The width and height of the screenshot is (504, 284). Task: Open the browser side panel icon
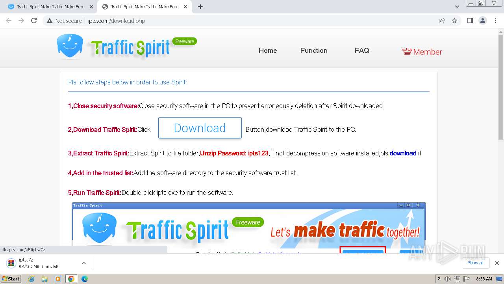(470, 21)
